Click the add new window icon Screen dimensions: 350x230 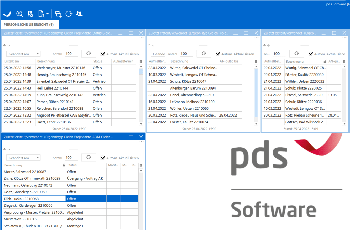[58, 14]
